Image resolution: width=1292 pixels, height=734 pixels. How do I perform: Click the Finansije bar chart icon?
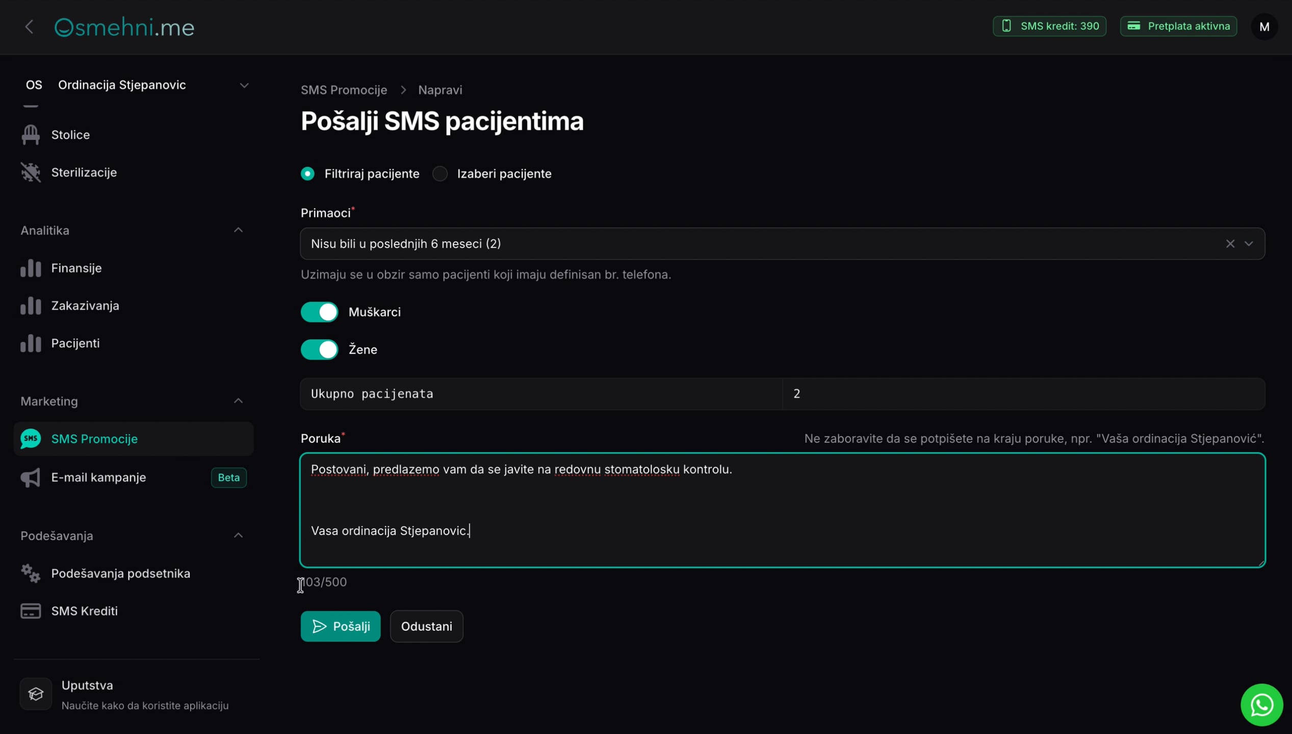[31, 268]
